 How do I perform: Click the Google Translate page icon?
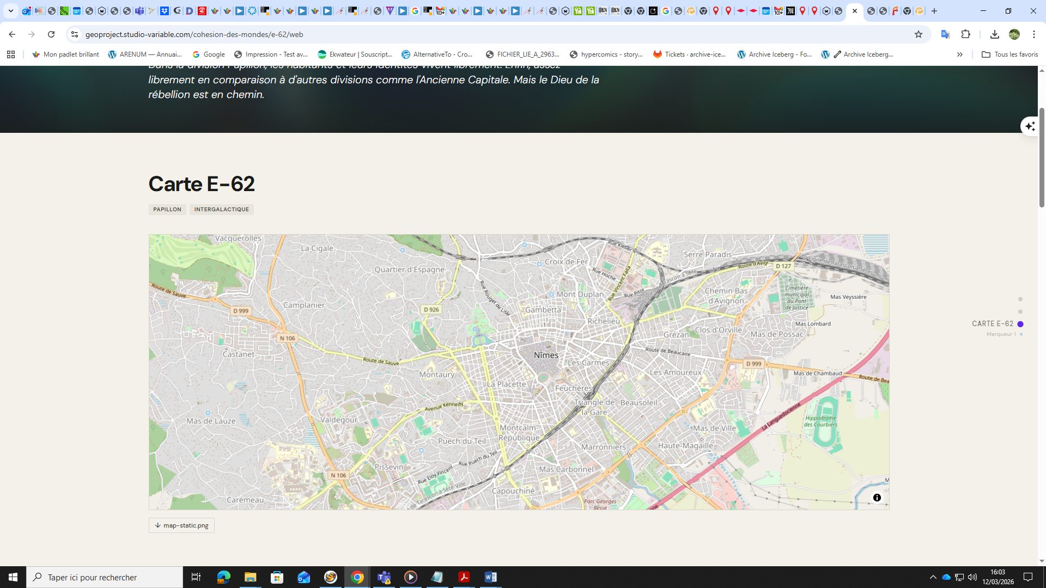click(945, 34)
